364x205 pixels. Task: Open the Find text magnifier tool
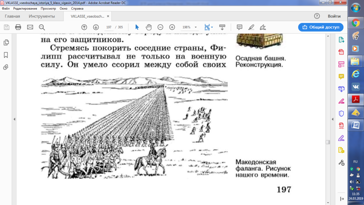pos(42,27)
